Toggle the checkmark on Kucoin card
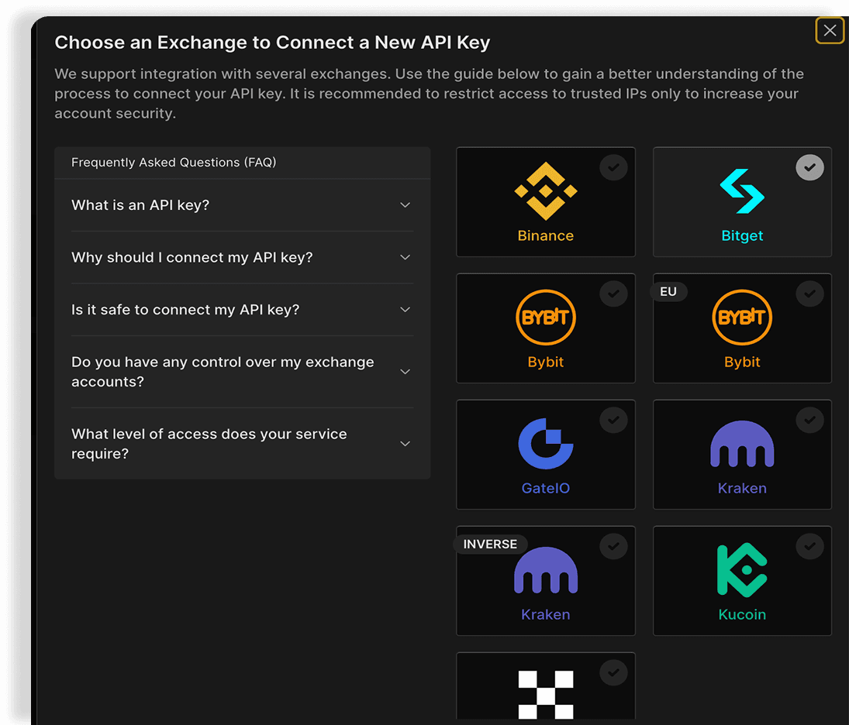849x725 pixels. click(x=809, y=546)
